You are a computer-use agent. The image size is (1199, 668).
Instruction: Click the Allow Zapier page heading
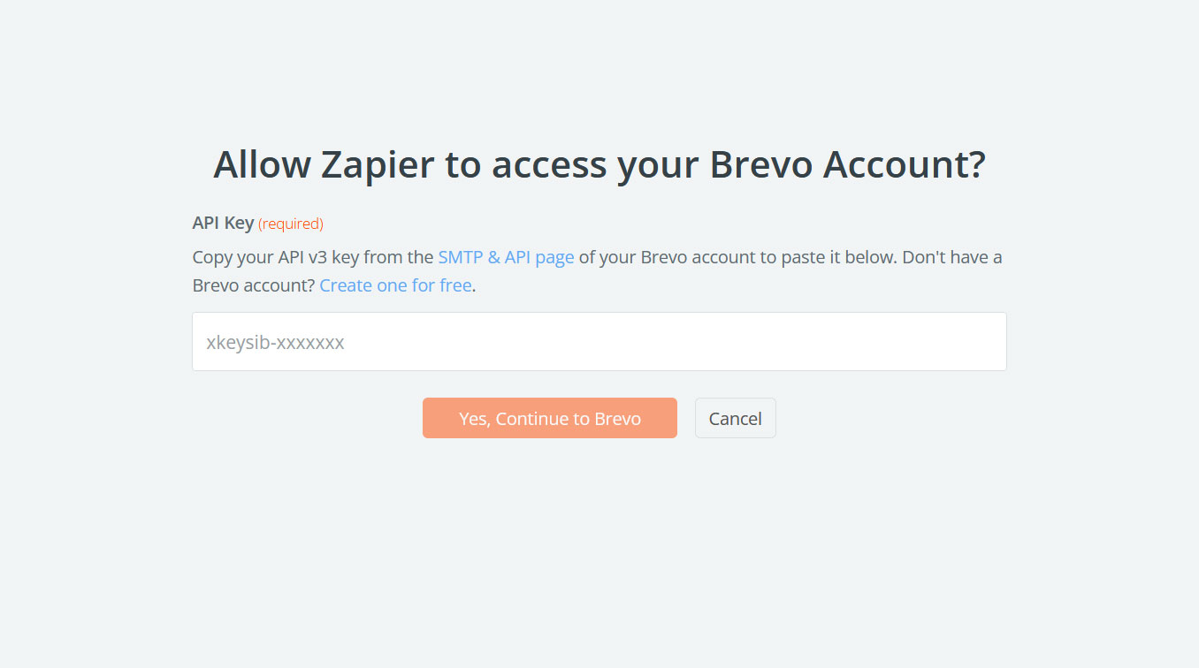pyautogui.click(x=599, y=164)
